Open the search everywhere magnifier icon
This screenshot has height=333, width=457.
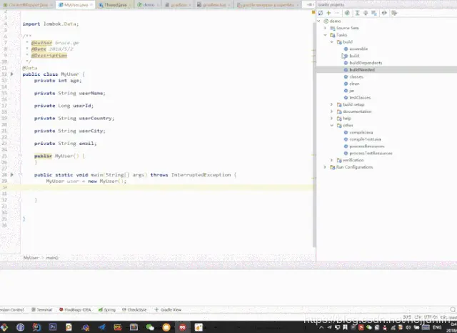[453, 309]
